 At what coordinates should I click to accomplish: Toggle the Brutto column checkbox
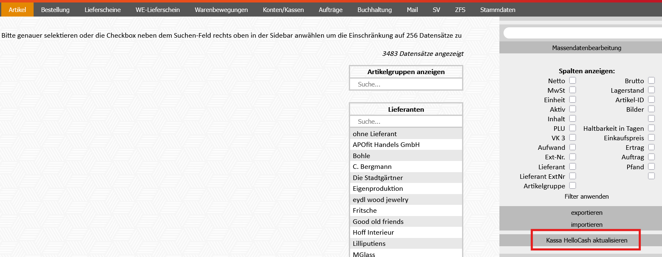pos(651,81)
